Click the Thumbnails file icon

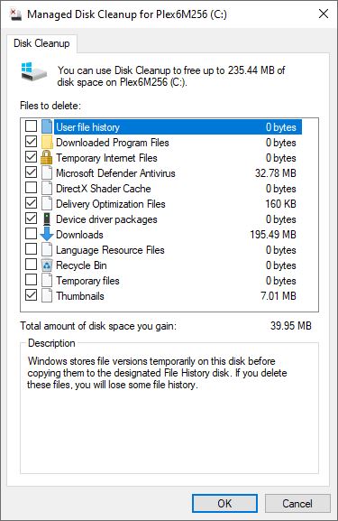click(47, 296)
